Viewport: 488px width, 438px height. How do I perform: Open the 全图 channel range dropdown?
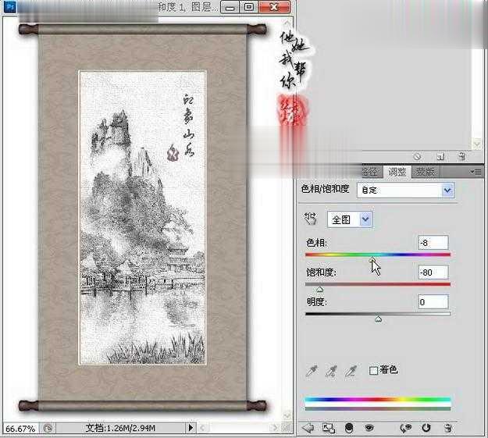coord(350,219)
